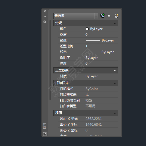The height and width of the screenshot is (146, 146).
Task: Click the icon at palette bottom left
Action: [x=45, y=134]
